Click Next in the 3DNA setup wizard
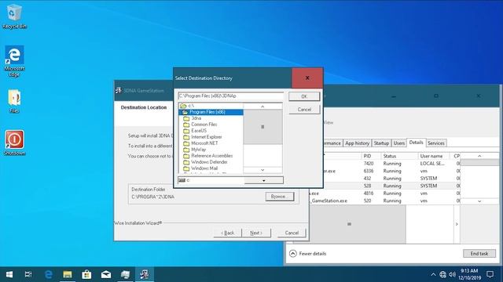This screenshot has width=503, height=282. (256, 233)
